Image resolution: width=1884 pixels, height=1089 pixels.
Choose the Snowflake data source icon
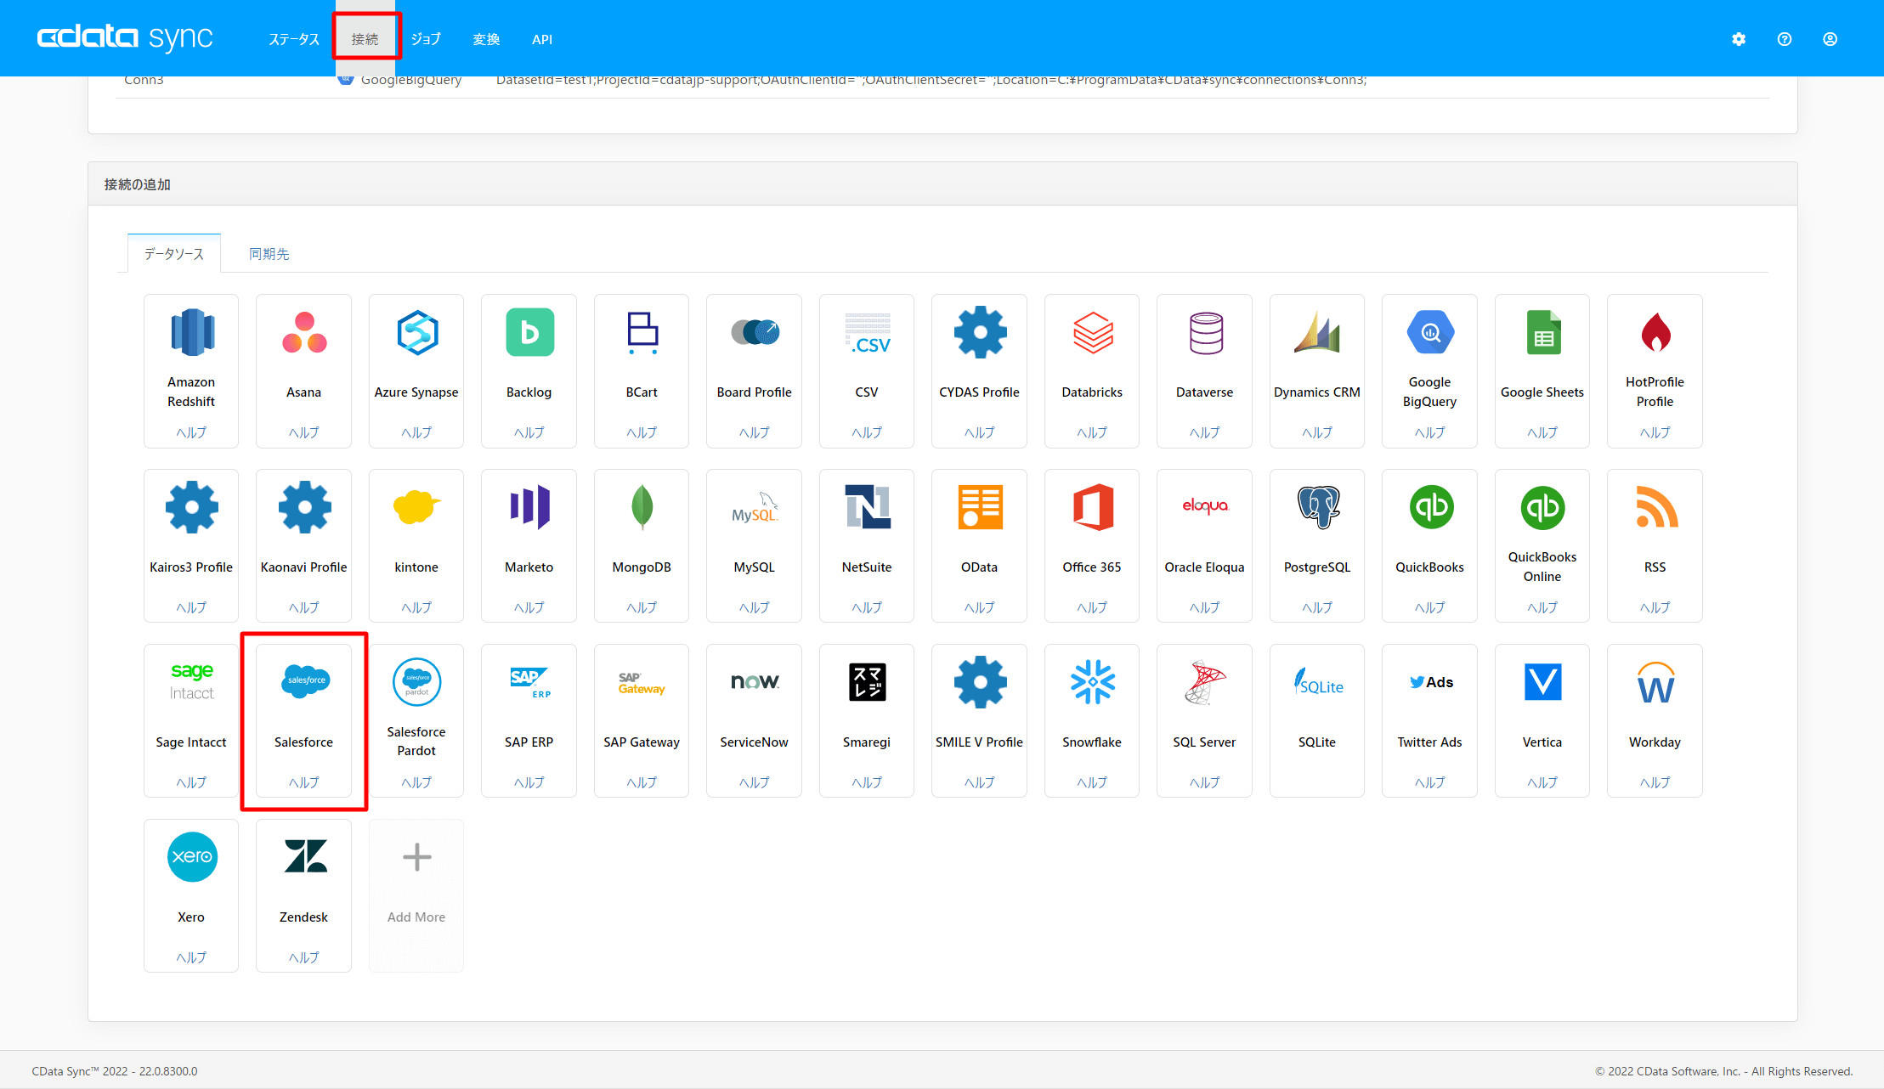pos(1092,681)
